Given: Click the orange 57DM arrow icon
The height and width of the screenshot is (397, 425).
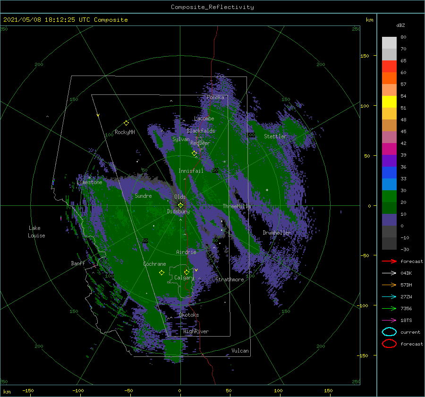Looking at the screenshot, I should point(389,285).
